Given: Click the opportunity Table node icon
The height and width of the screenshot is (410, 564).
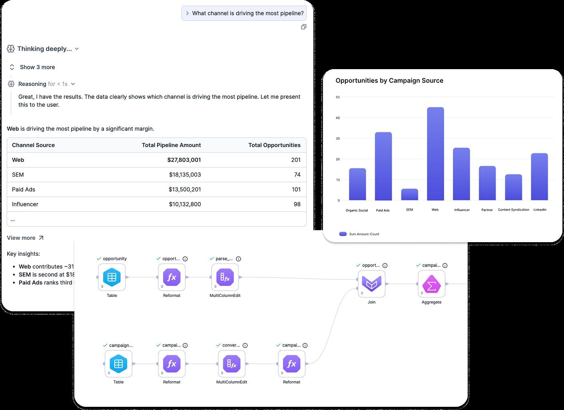Looking at the screenshot, I should [112, 277].
